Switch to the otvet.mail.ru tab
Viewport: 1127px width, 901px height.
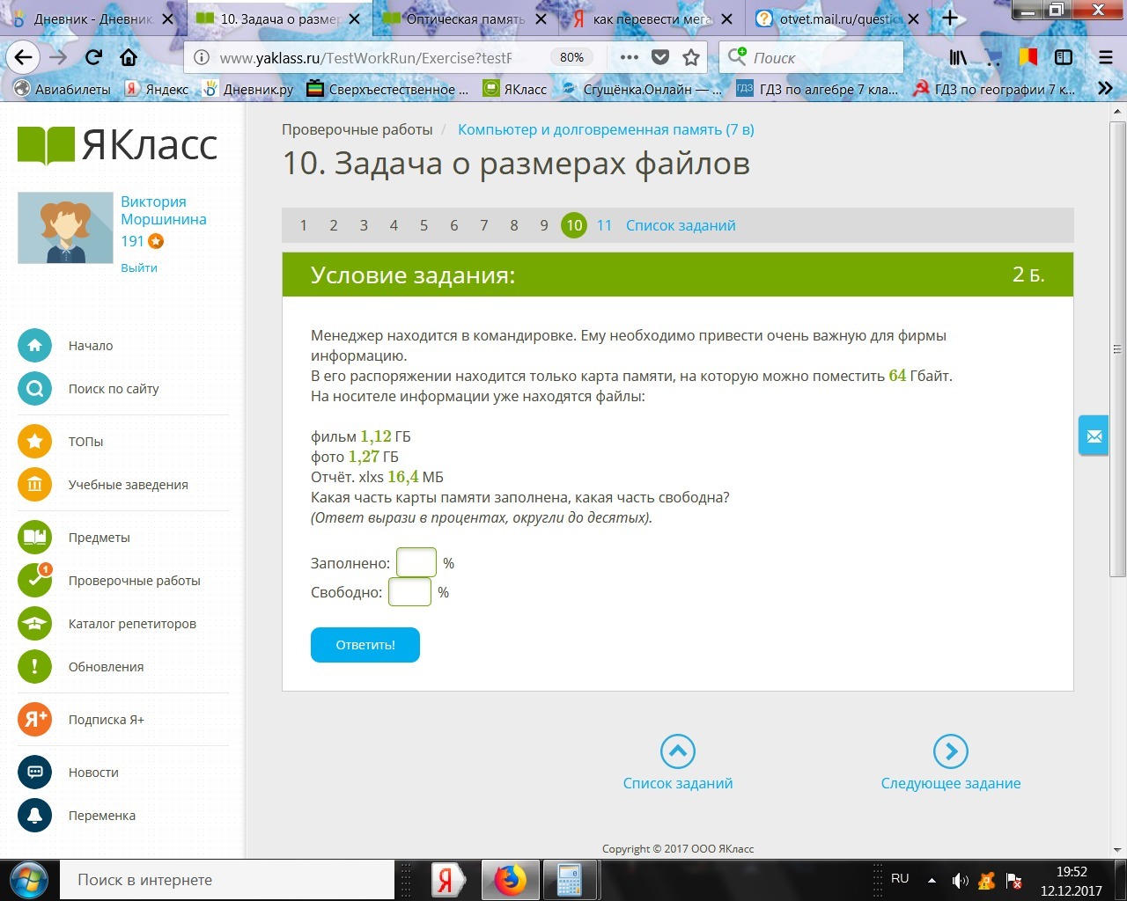point(838,18)
